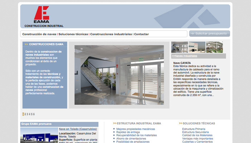This screenshot has height=143, width=251.
Task: Open Posibilidad de ampliaciones link
Action: (133, 142)
